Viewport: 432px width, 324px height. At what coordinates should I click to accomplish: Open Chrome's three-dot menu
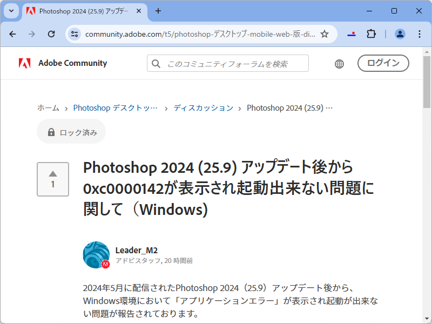point(420,33)
